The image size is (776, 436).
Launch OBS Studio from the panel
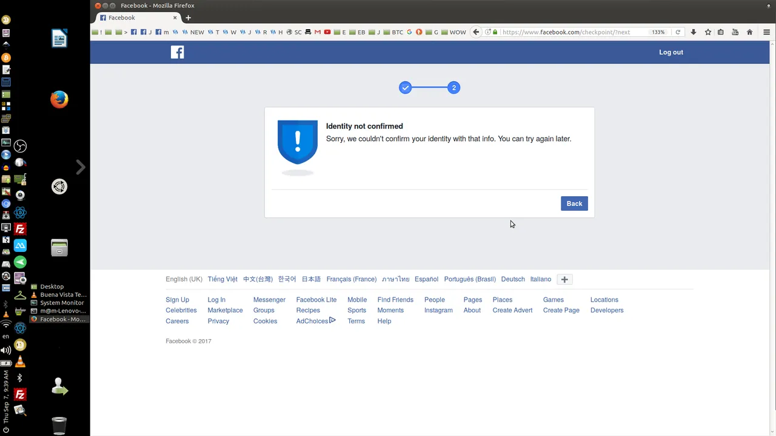click(20, 146)
